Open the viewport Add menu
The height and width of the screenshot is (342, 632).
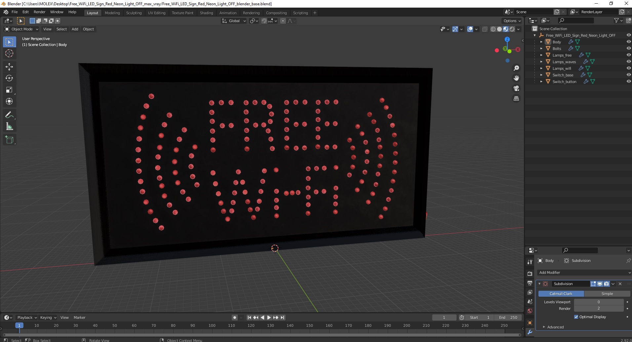click(x=75, y=29)
